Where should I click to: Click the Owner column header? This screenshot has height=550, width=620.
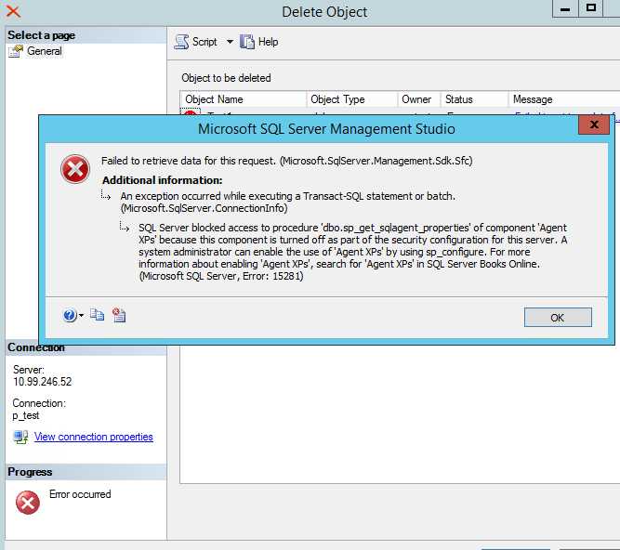(x=419, y=99)
